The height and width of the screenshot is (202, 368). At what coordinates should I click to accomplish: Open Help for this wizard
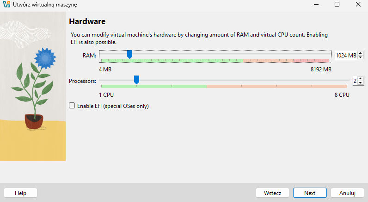(20, 193)
